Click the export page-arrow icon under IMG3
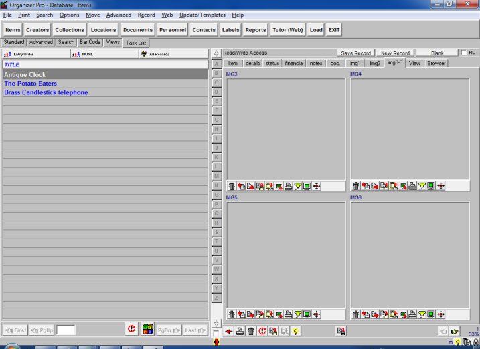480x349 pixels. (251, 186)
